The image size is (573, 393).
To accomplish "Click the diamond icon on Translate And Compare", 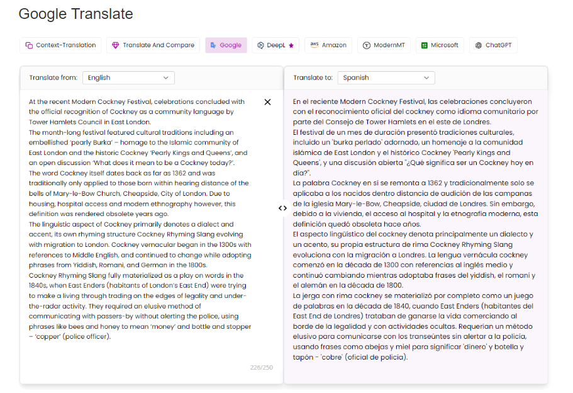I will point(116,45).
